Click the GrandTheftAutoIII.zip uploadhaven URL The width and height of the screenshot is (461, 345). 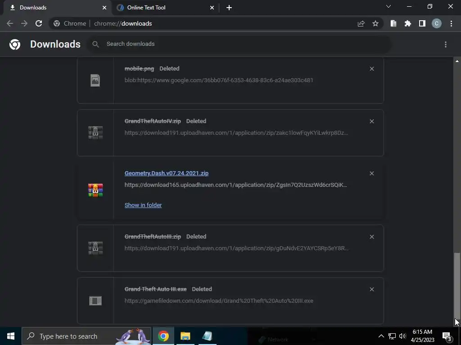pos(237,248)
